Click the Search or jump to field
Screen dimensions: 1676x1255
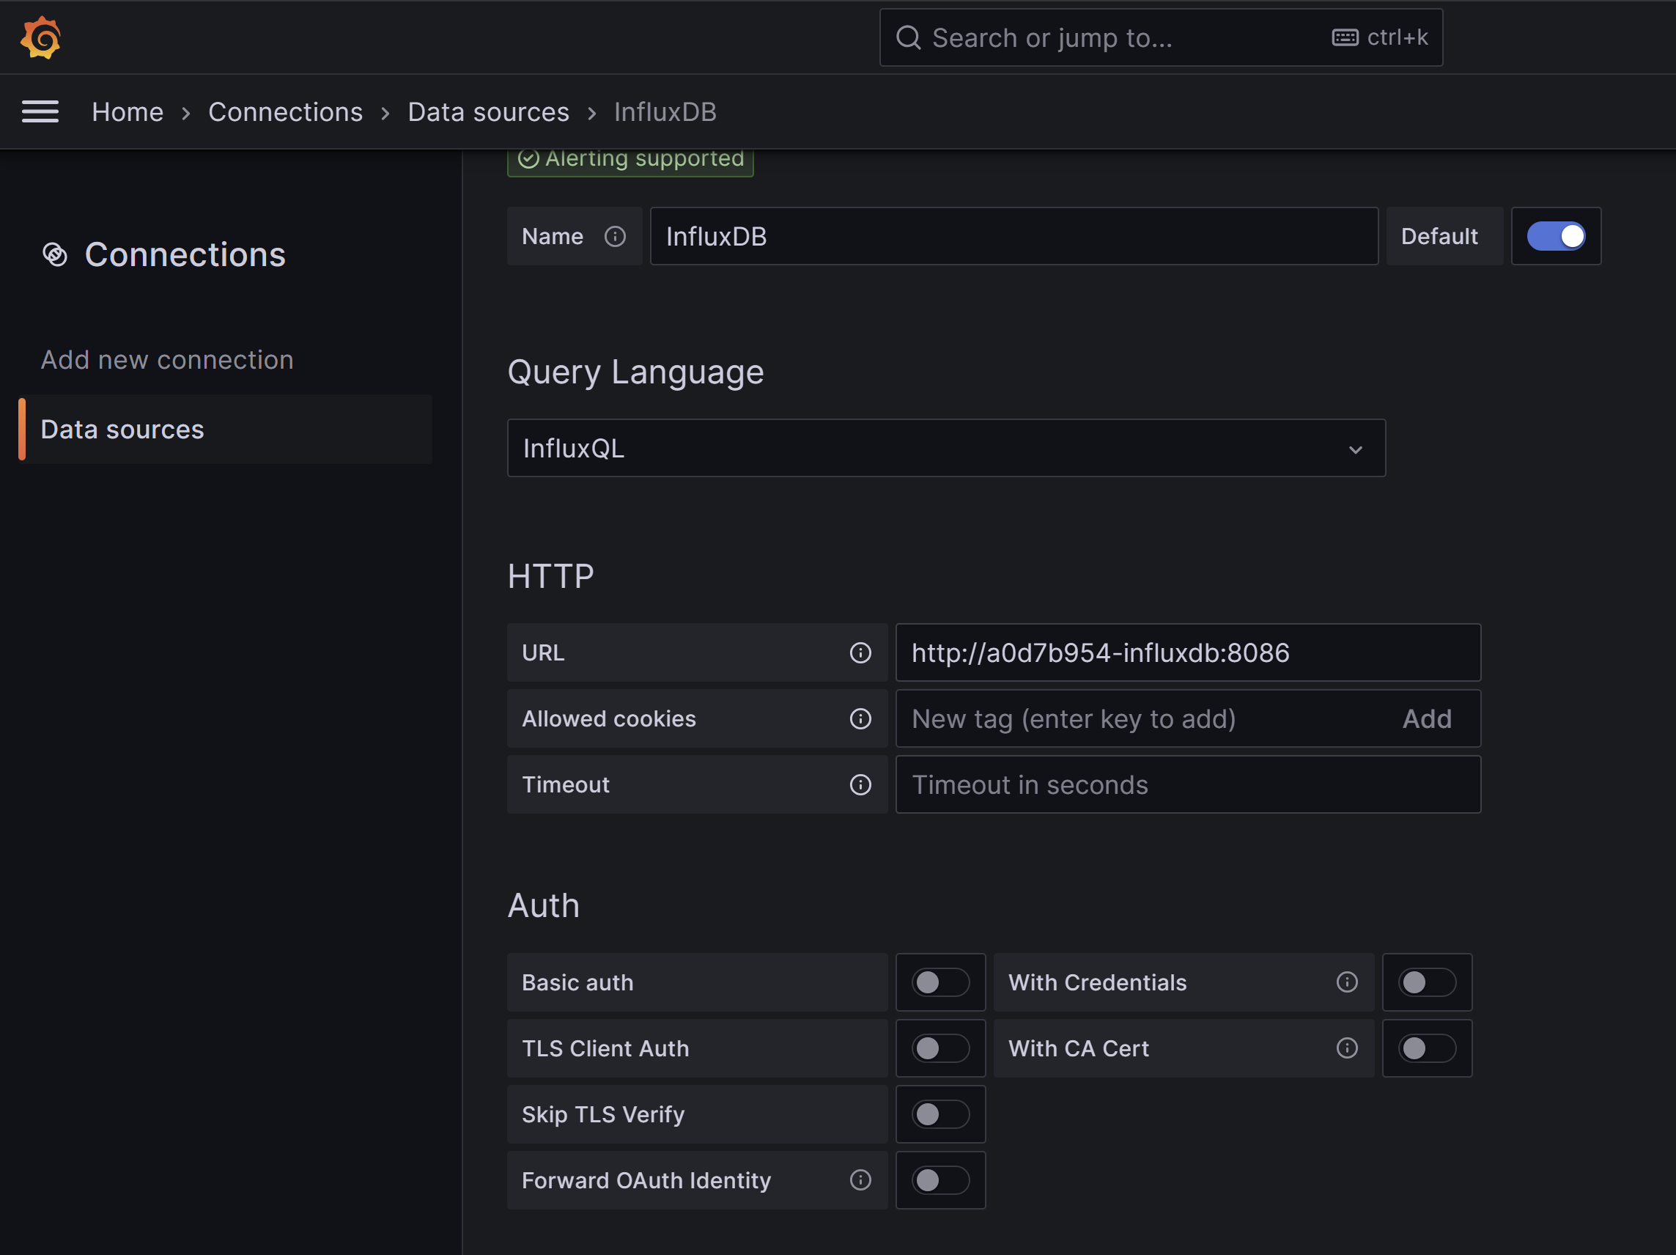1161,38
